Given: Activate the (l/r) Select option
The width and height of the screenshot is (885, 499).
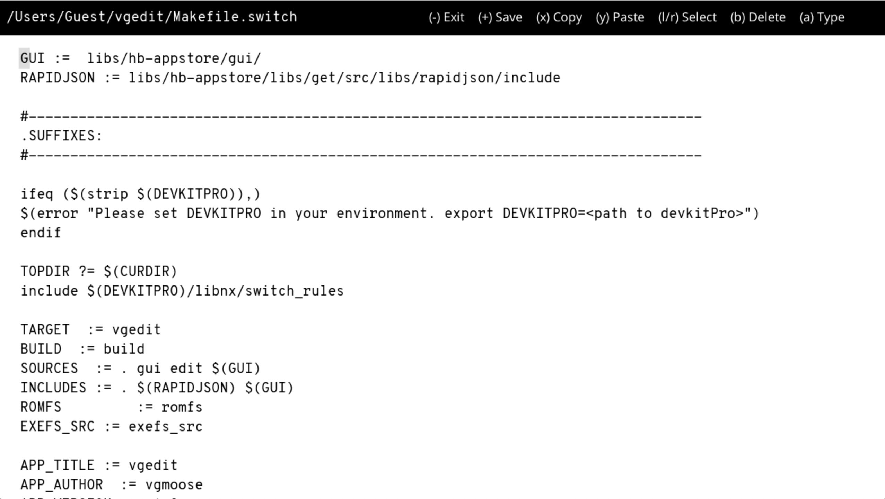Looking at the screenshot, I should (x=687, y=17).
